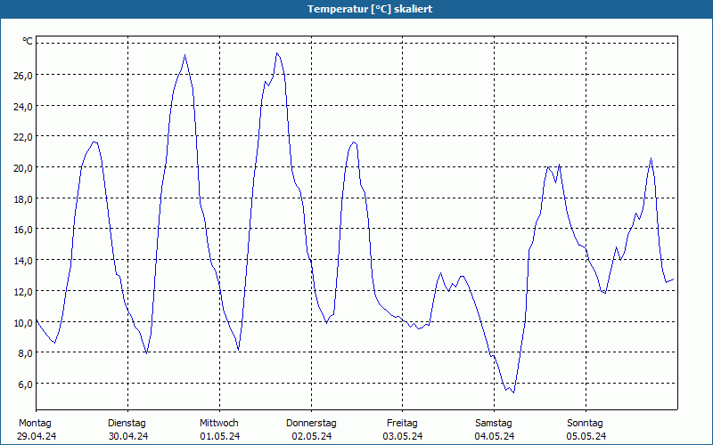
Task: Select the 12,0 y-axis label
Action: pyautogui.click(x=23, y=292)
